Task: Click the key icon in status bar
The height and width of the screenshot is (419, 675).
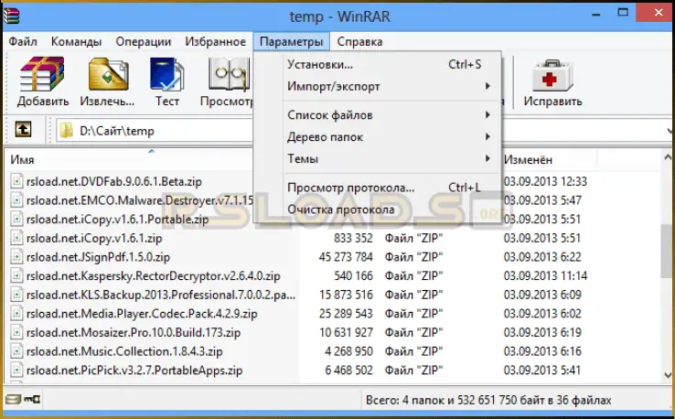Action: [x=32, y=399]
